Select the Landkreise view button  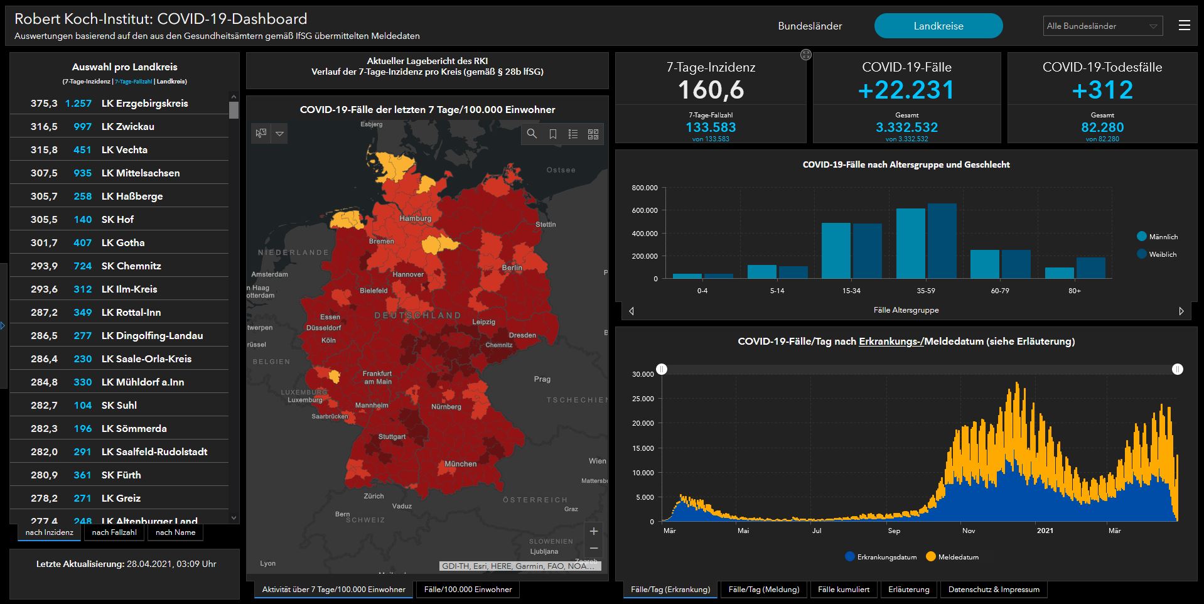pyautogui.click(x=938, y=26)
